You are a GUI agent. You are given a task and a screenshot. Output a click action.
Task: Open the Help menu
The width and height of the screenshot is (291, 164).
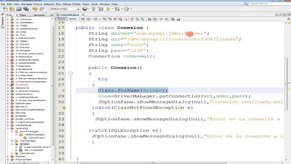(x=115, y=4)
